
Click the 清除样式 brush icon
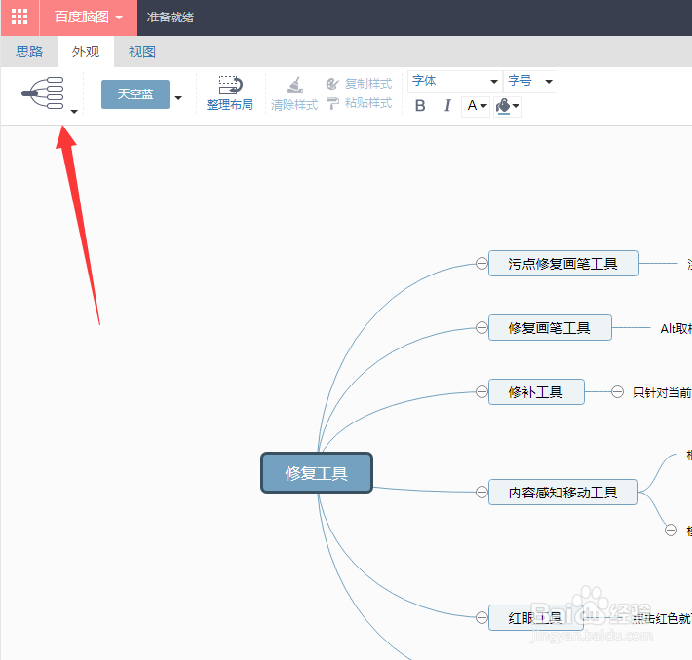pos(294,85)
